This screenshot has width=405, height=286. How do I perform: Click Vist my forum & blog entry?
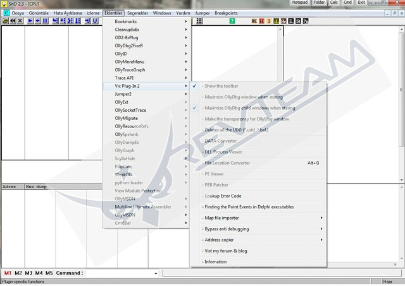click(x=258, y=251)
